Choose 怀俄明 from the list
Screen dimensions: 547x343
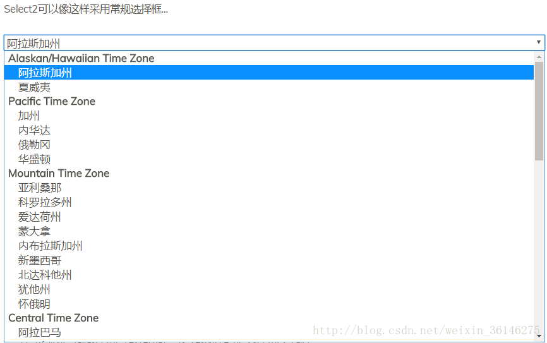click(34, 304)
